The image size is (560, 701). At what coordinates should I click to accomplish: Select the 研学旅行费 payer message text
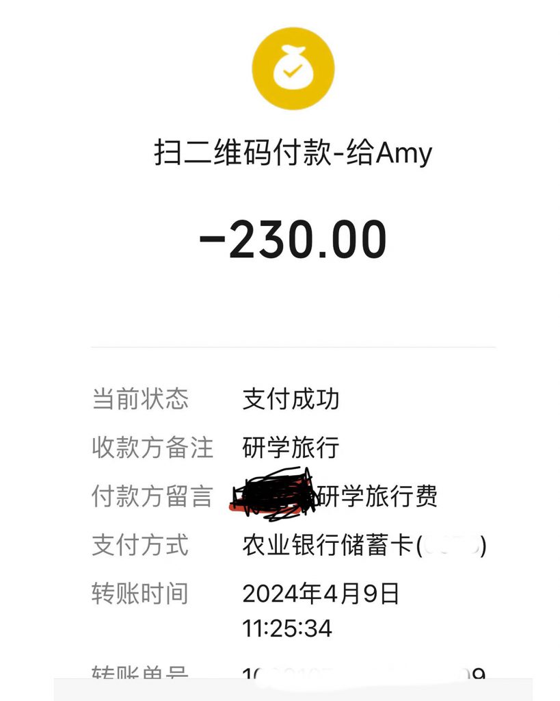377,497
